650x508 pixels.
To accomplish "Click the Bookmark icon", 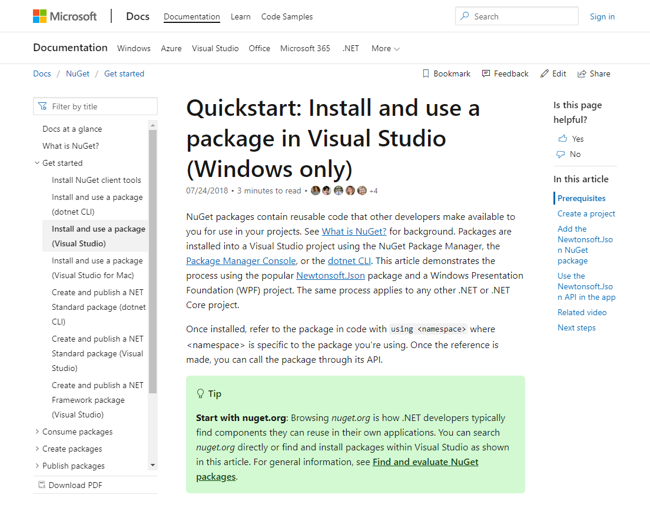I will [426, 73].
